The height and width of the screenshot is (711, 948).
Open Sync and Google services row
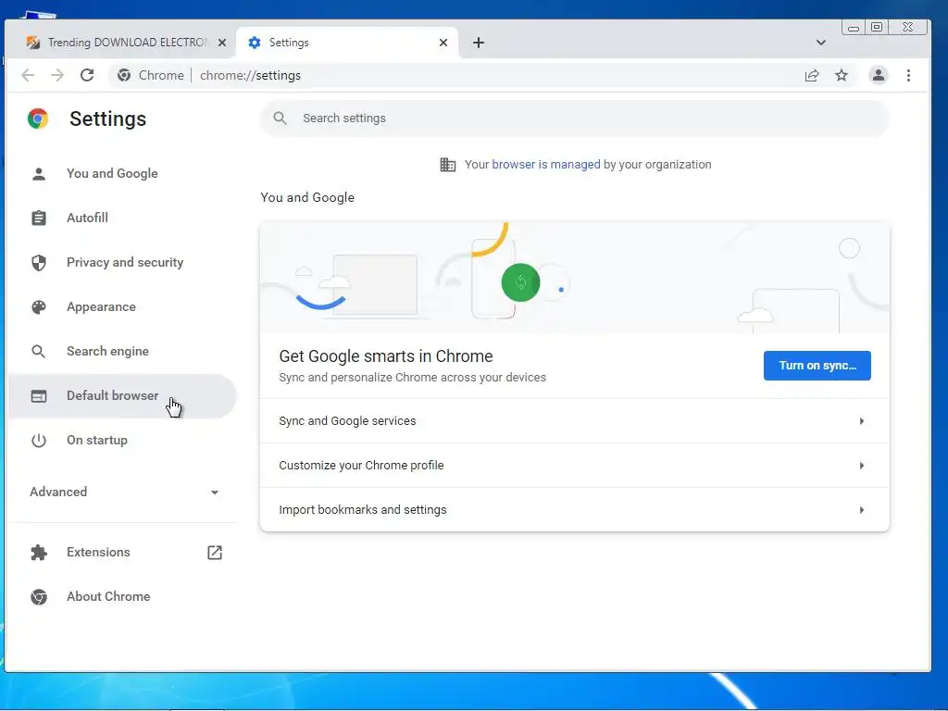pyautogui.click(x=574, y=421)
